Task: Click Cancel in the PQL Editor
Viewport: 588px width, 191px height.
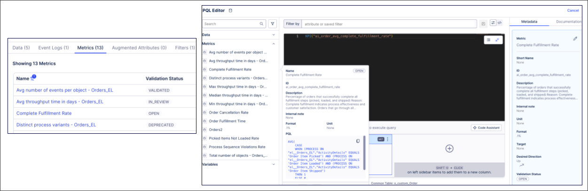Action: click(x=573, y=10)
